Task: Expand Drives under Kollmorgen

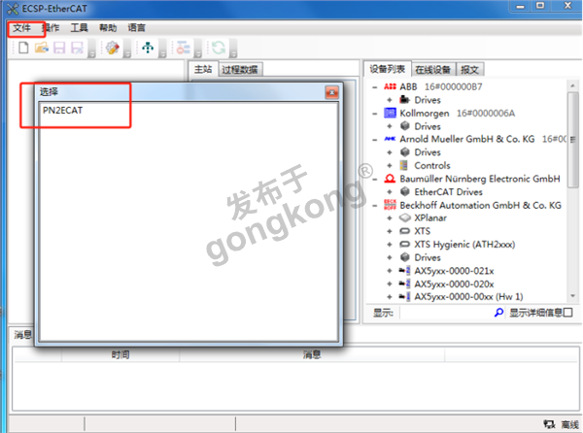Action: coord(390,126)
